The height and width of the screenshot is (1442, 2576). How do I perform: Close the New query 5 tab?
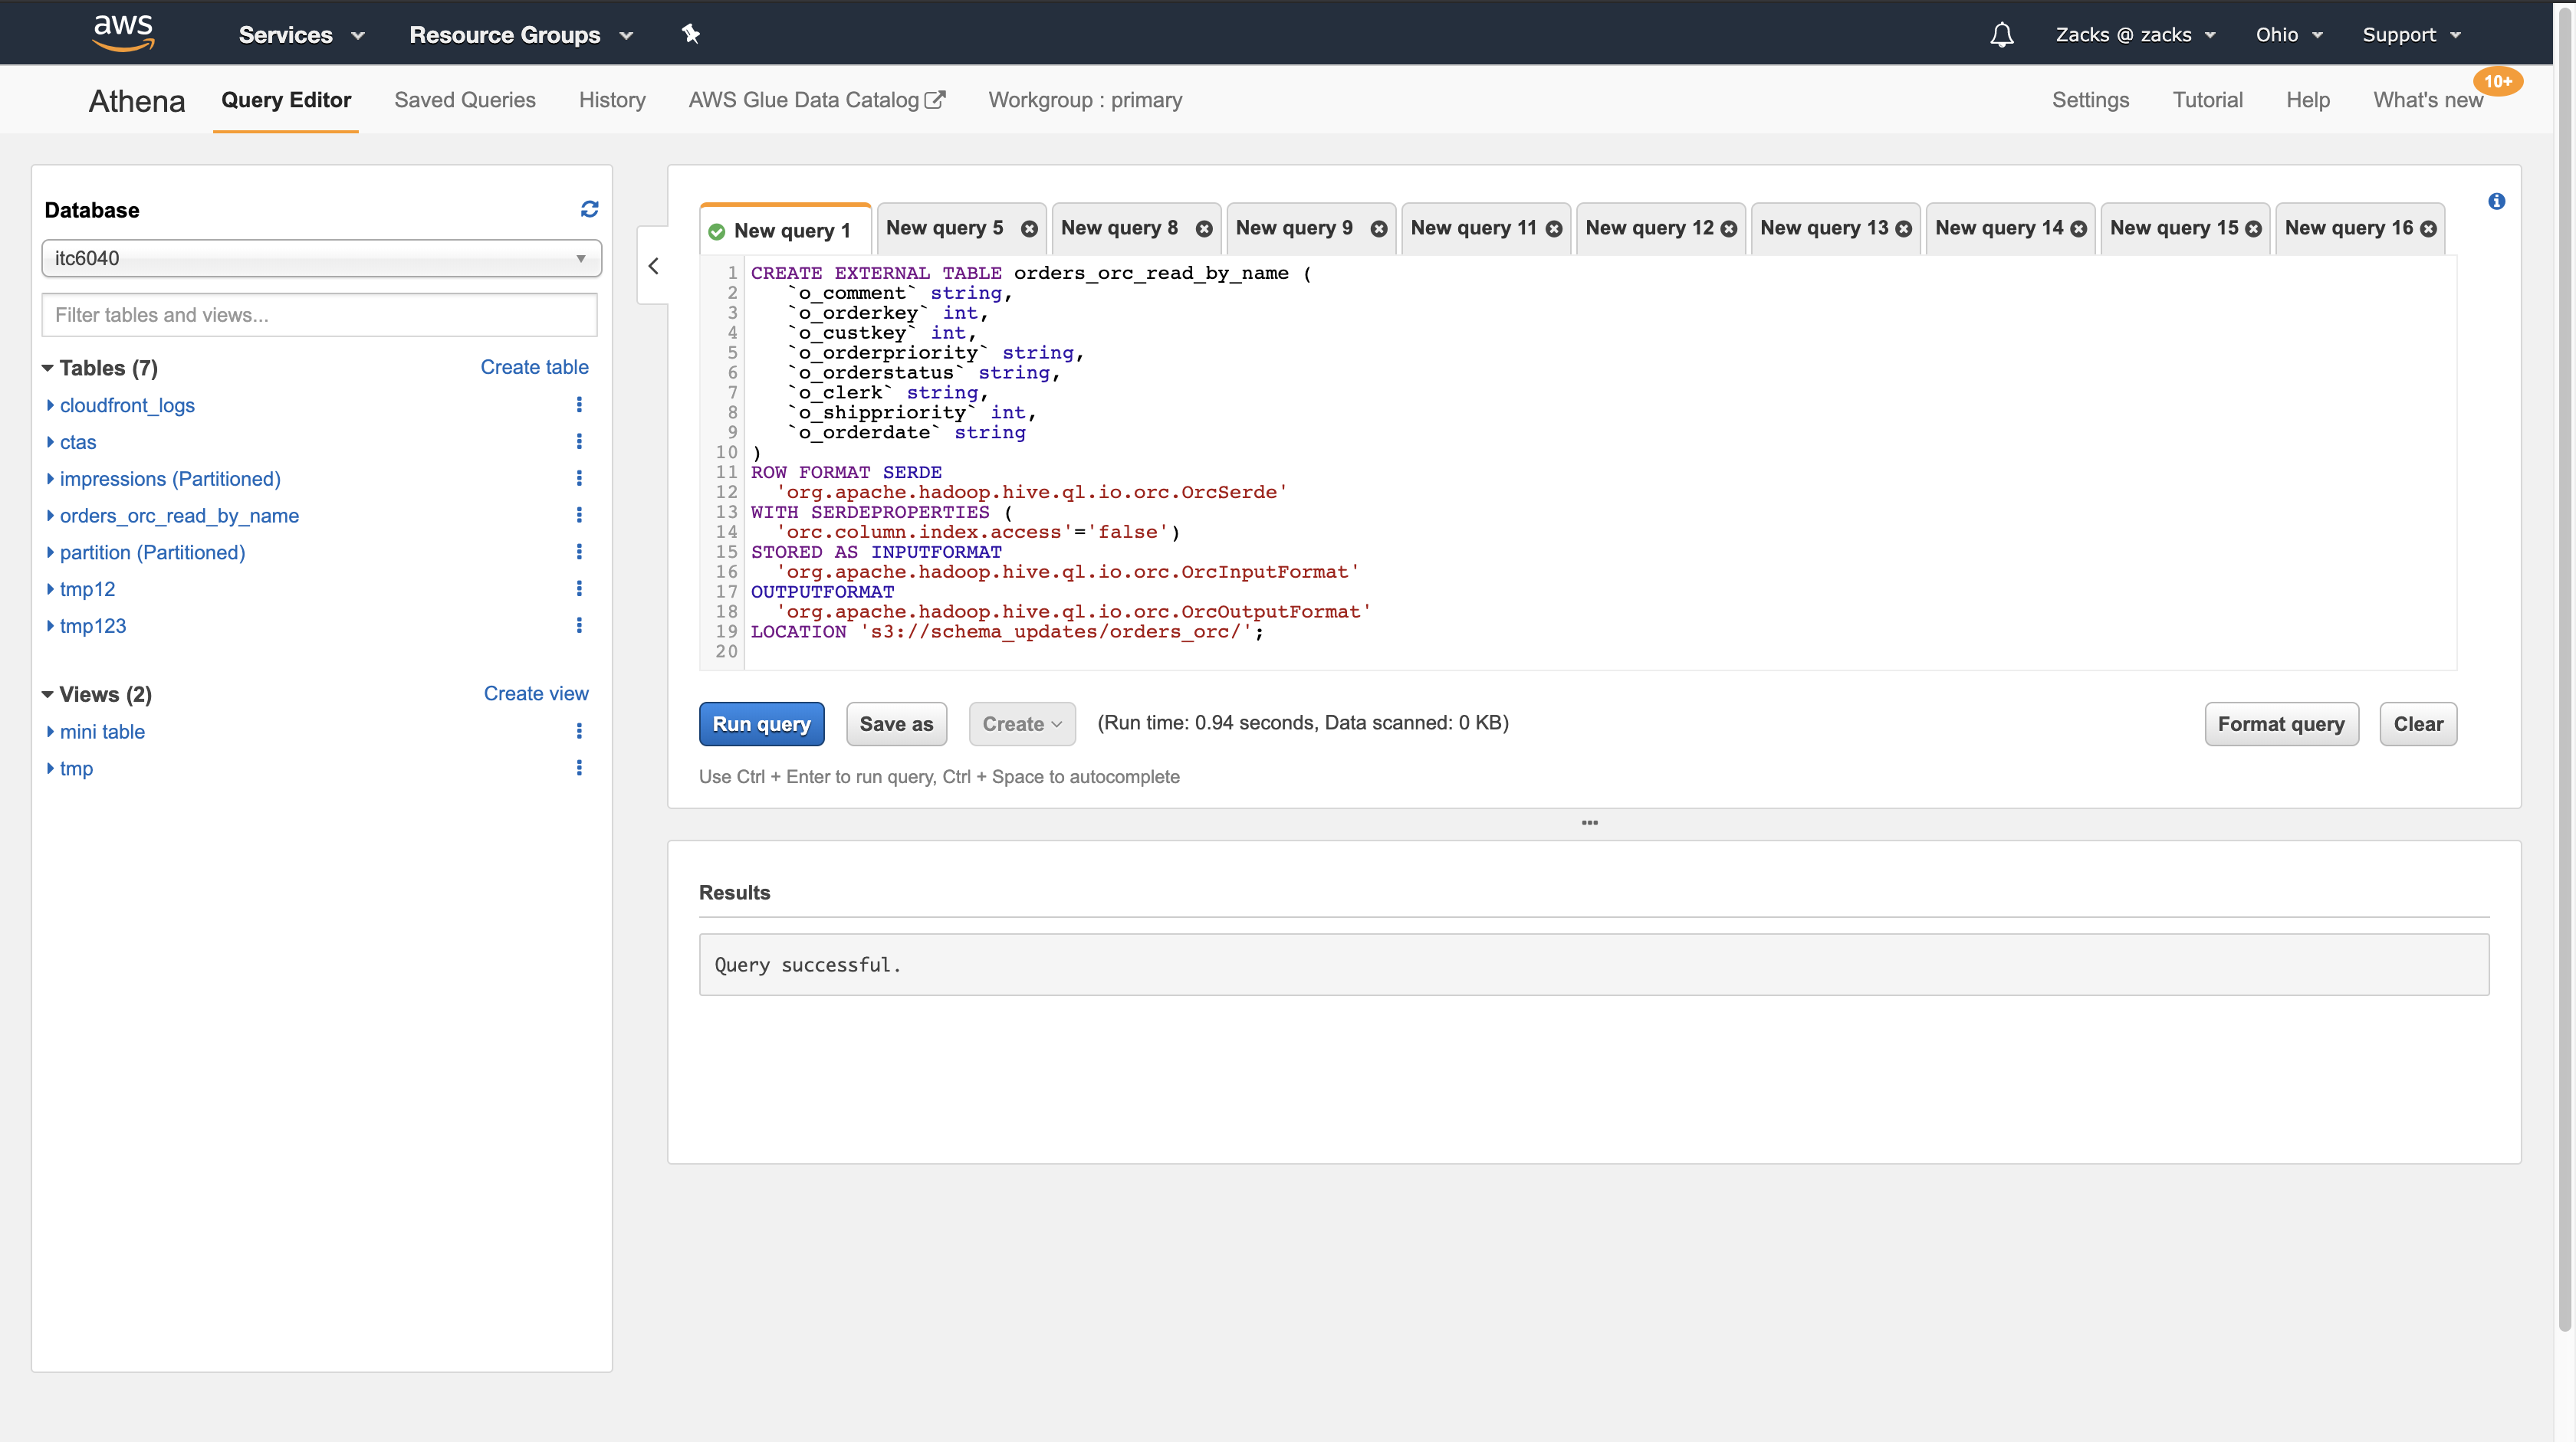(1029, 229)
